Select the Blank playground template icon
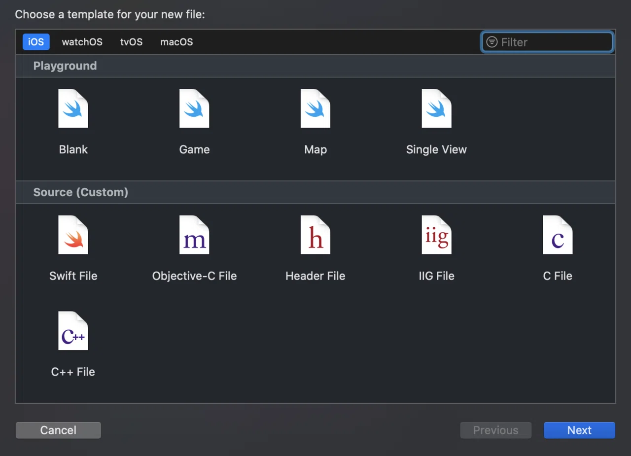 click(73, 108)
